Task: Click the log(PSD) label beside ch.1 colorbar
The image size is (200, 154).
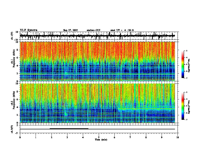Action: click(x=189, y=66)
